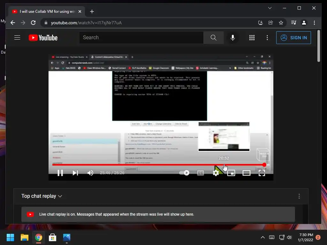Open network status tray icon
This screenshot has height=245, width=327.
[282, 237]
